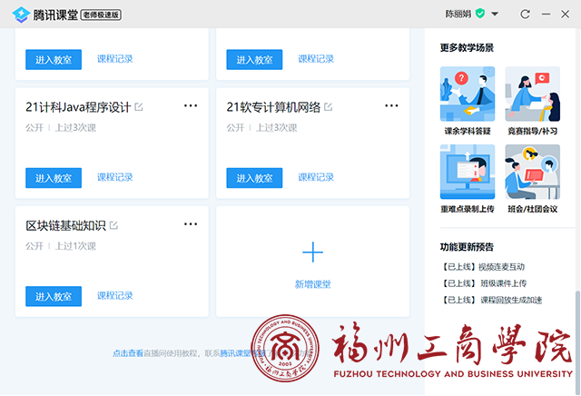Click the refresh icon in title bar

pos(525,14)
